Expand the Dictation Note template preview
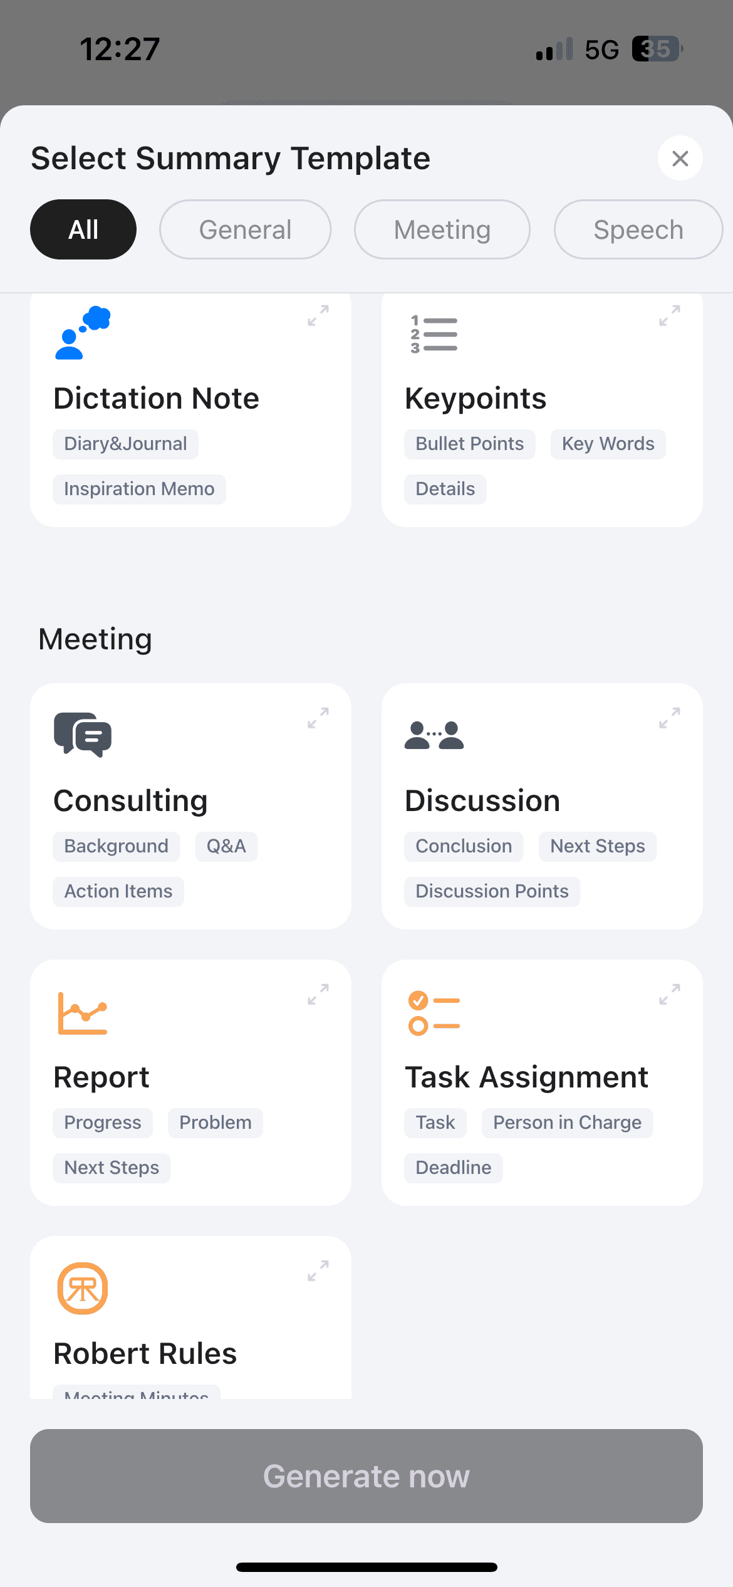The width and height of the screenshot is (733, 1587). pyautogui.click(x=318, y=315)
